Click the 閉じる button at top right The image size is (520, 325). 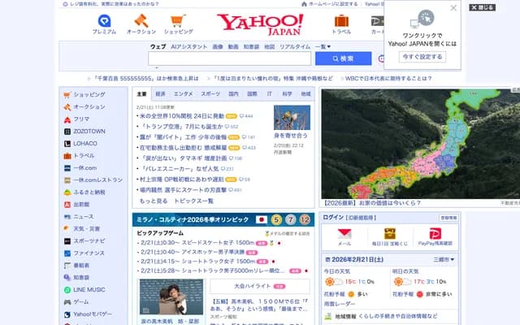click(x=482, y=7)
